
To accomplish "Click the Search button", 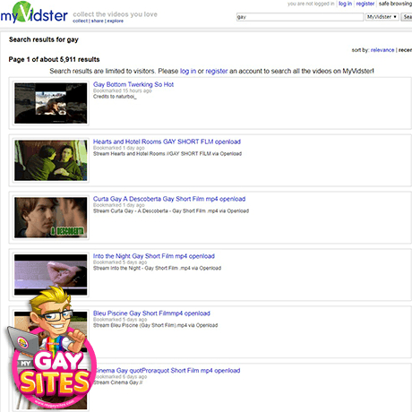I will pos(407,17).
